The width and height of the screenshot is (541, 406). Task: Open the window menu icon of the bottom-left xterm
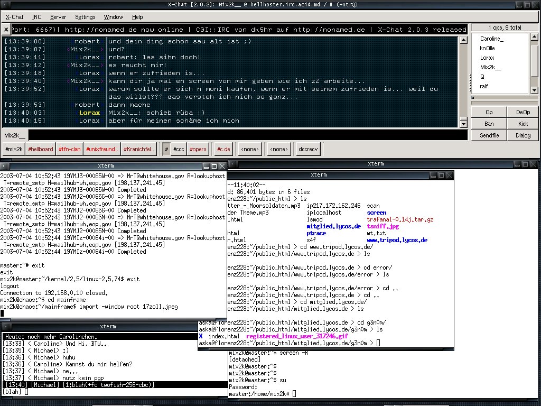point(5,326)
